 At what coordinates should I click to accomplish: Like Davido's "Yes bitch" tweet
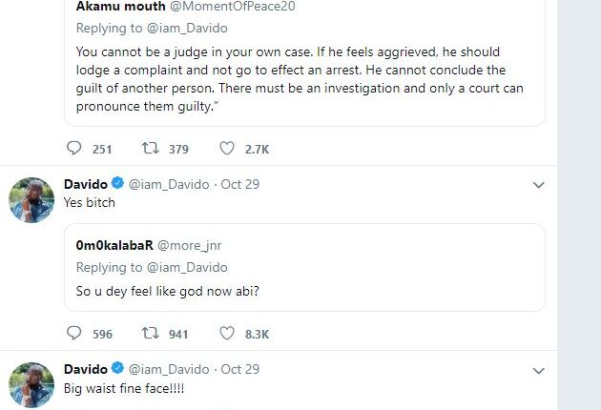tap(227, 334)
